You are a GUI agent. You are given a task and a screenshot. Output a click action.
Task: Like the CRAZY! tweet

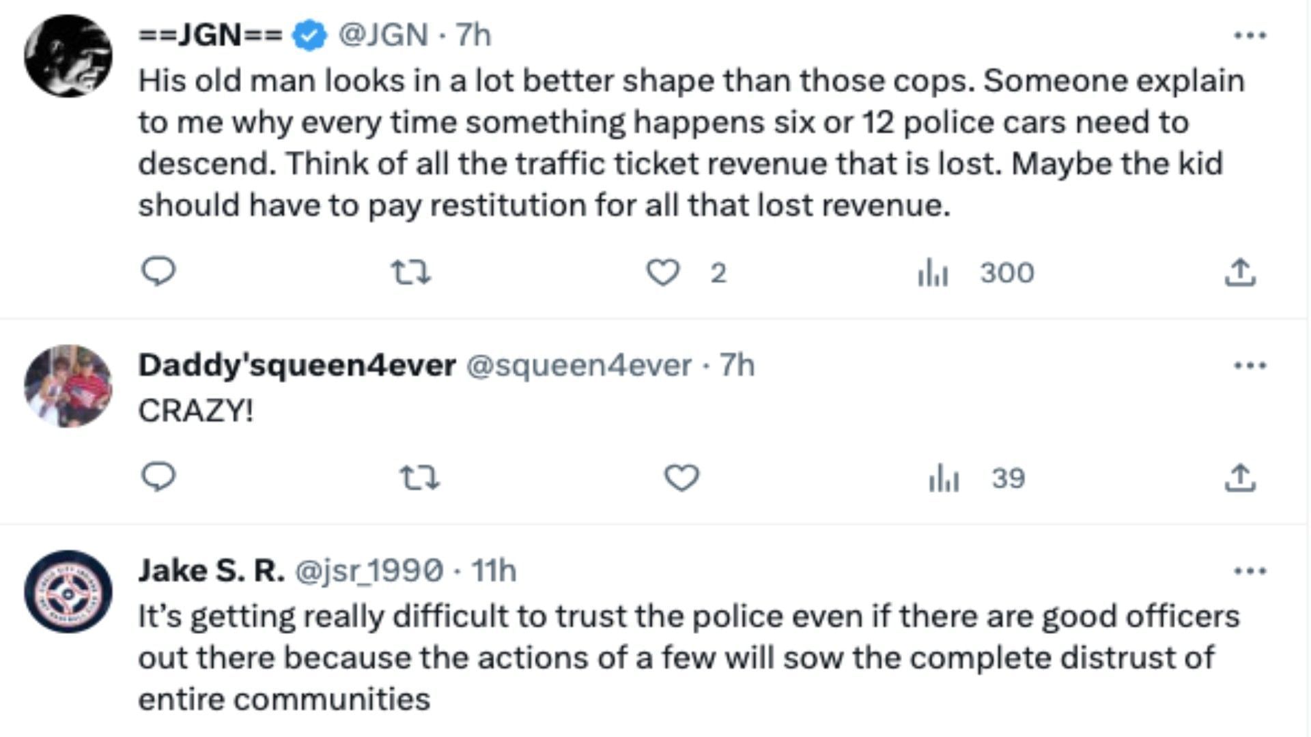681,478
